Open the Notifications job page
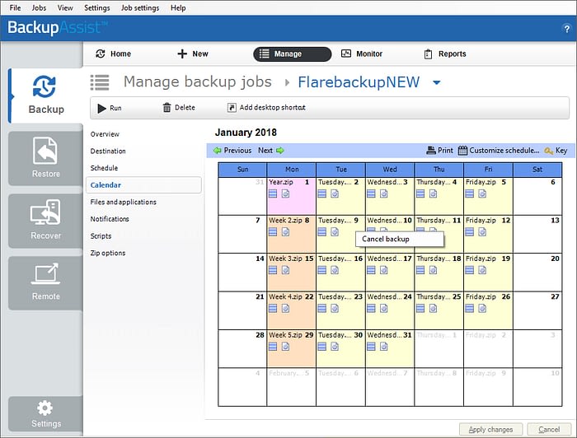 click(110, 219)
